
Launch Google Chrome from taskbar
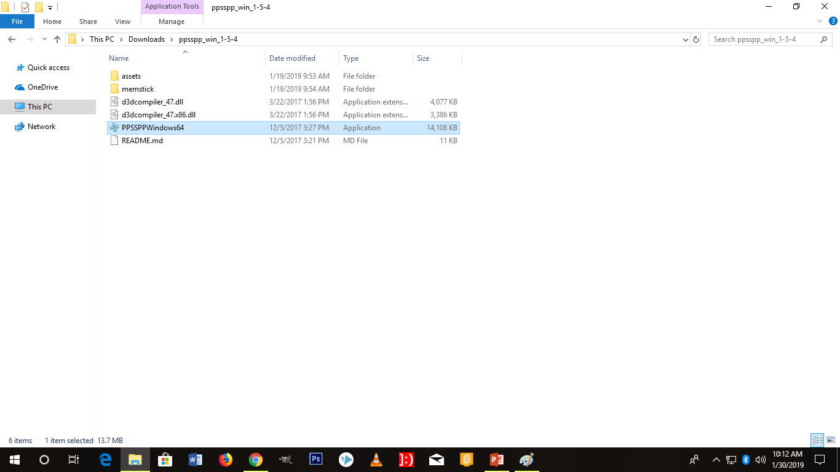coord(256,460)
